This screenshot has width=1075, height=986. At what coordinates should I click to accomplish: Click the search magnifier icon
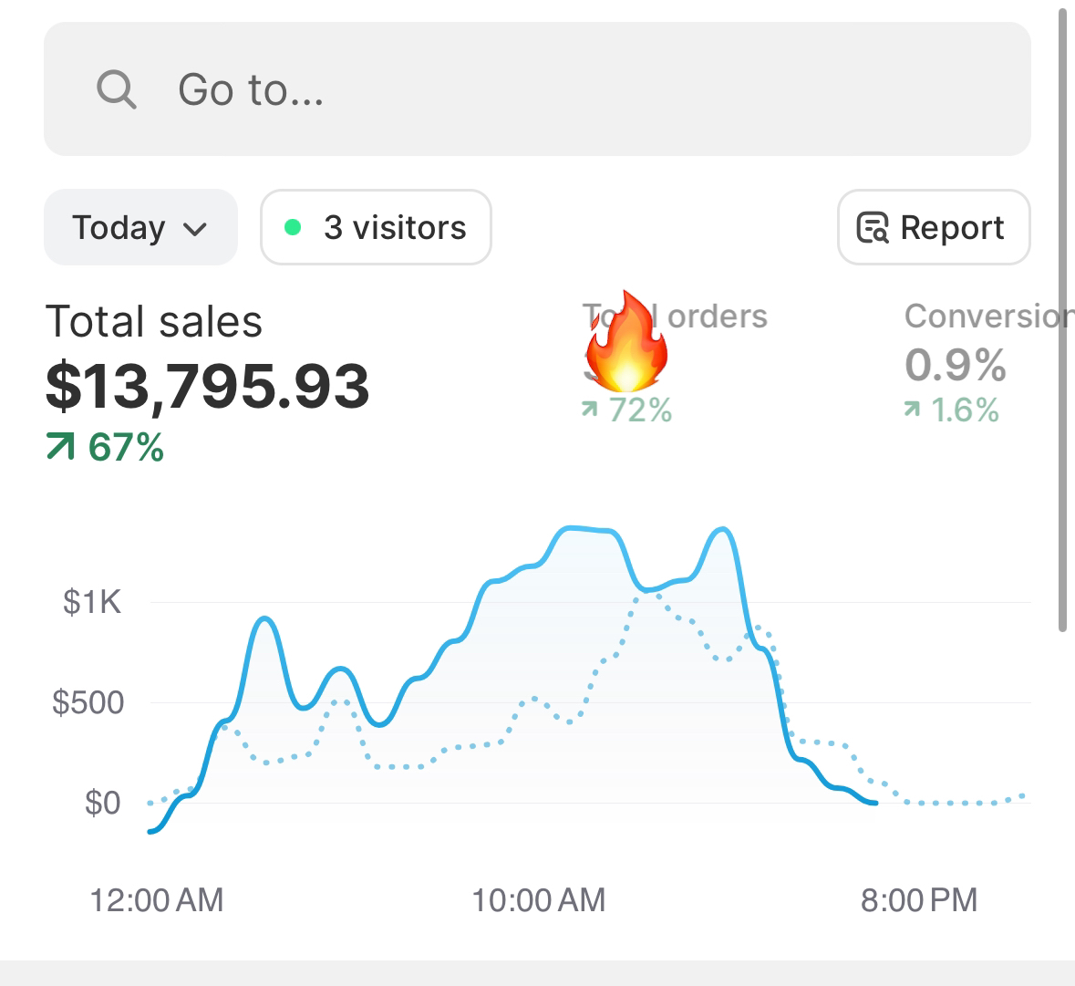pos(115,88)
